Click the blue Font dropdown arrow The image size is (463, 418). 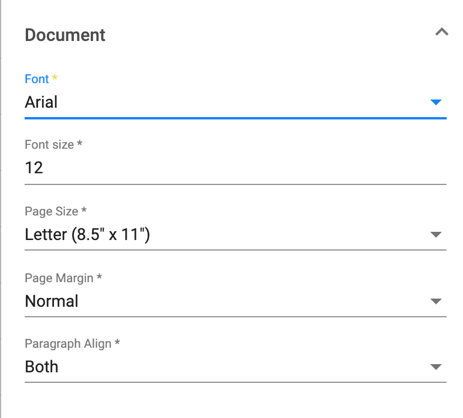pyautogui.click(x=436, y=102)
